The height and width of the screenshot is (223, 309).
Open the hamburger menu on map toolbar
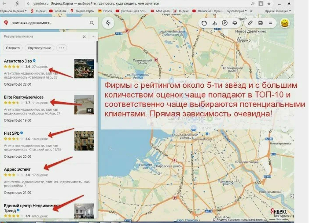(x=270, y=22)
